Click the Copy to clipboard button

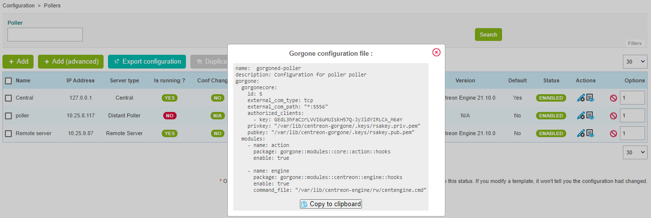coord(331,204)
